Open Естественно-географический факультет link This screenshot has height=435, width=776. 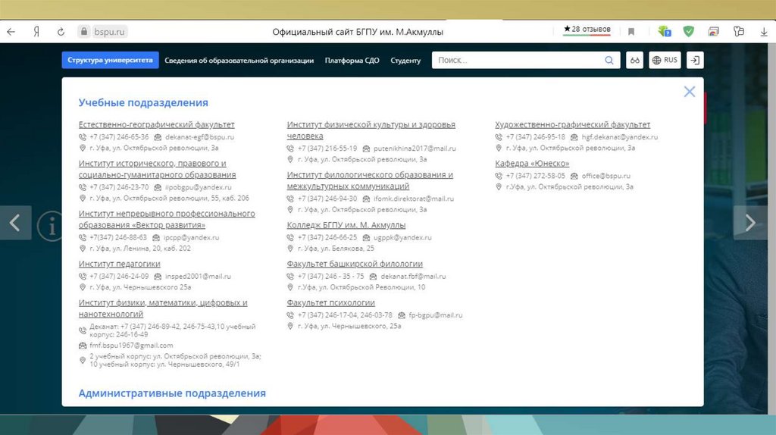click(156, 125)
